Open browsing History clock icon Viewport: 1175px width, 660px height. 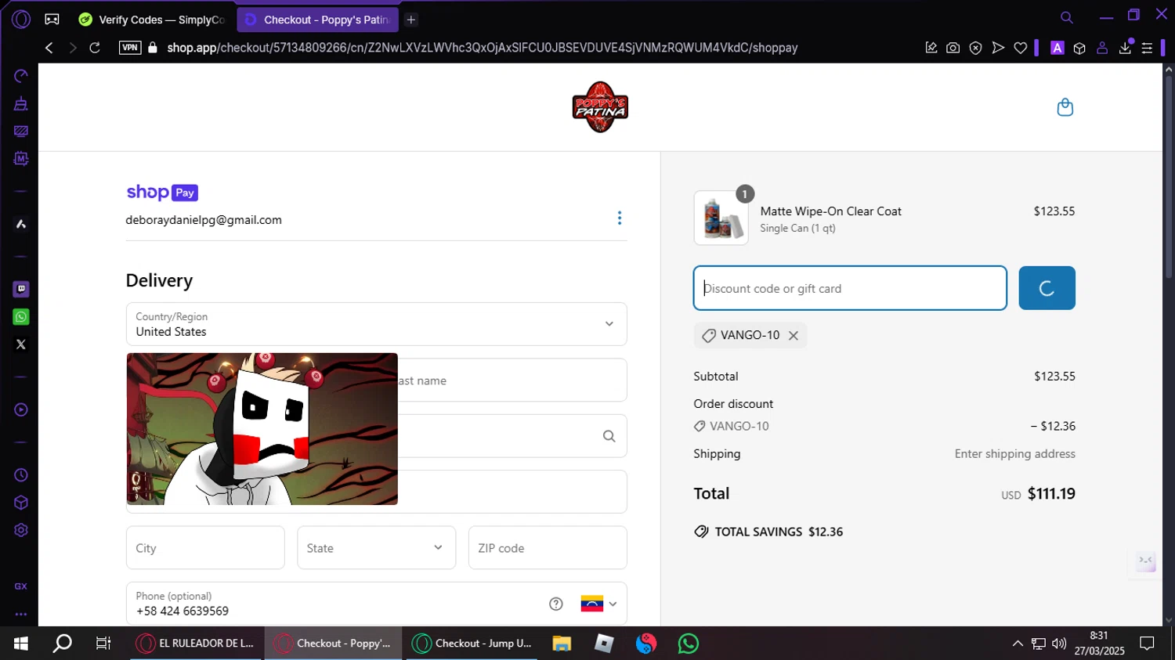pyautogui.click(x=21, y=475)
